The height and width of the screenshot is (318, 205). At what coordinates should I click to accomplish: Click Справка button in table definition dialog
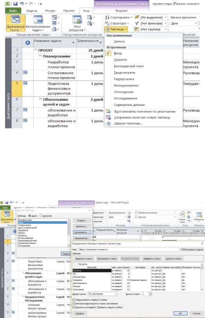pyautogui.click(x=79, y=313)
